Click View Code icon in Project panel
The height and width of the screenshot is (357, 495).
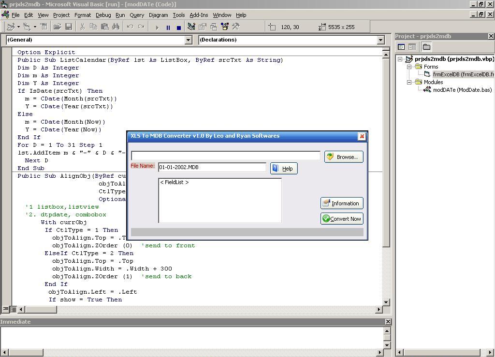pos(401,47)
